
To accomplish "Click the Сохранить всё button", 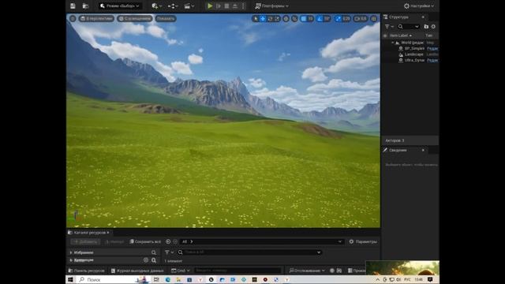I will click(x=145, y=241).
